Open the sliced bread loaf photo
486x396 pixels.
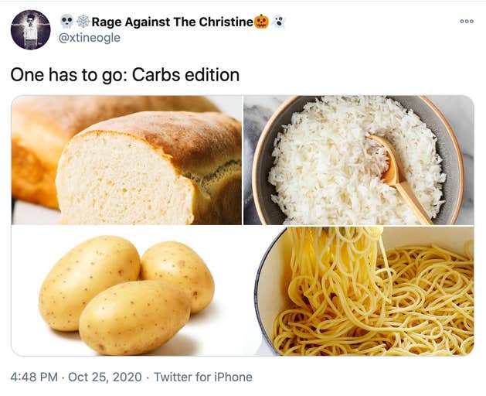tap(127, 160)
